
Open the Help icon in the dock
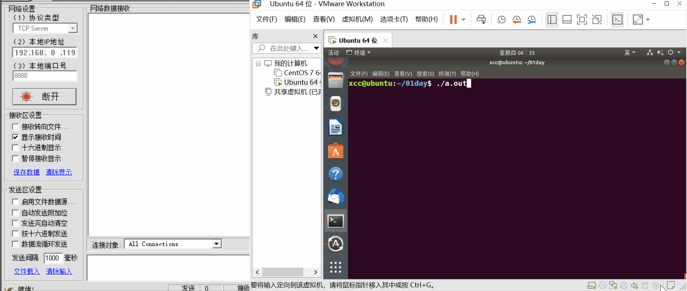pyautogui.click(x=336, y=174)
